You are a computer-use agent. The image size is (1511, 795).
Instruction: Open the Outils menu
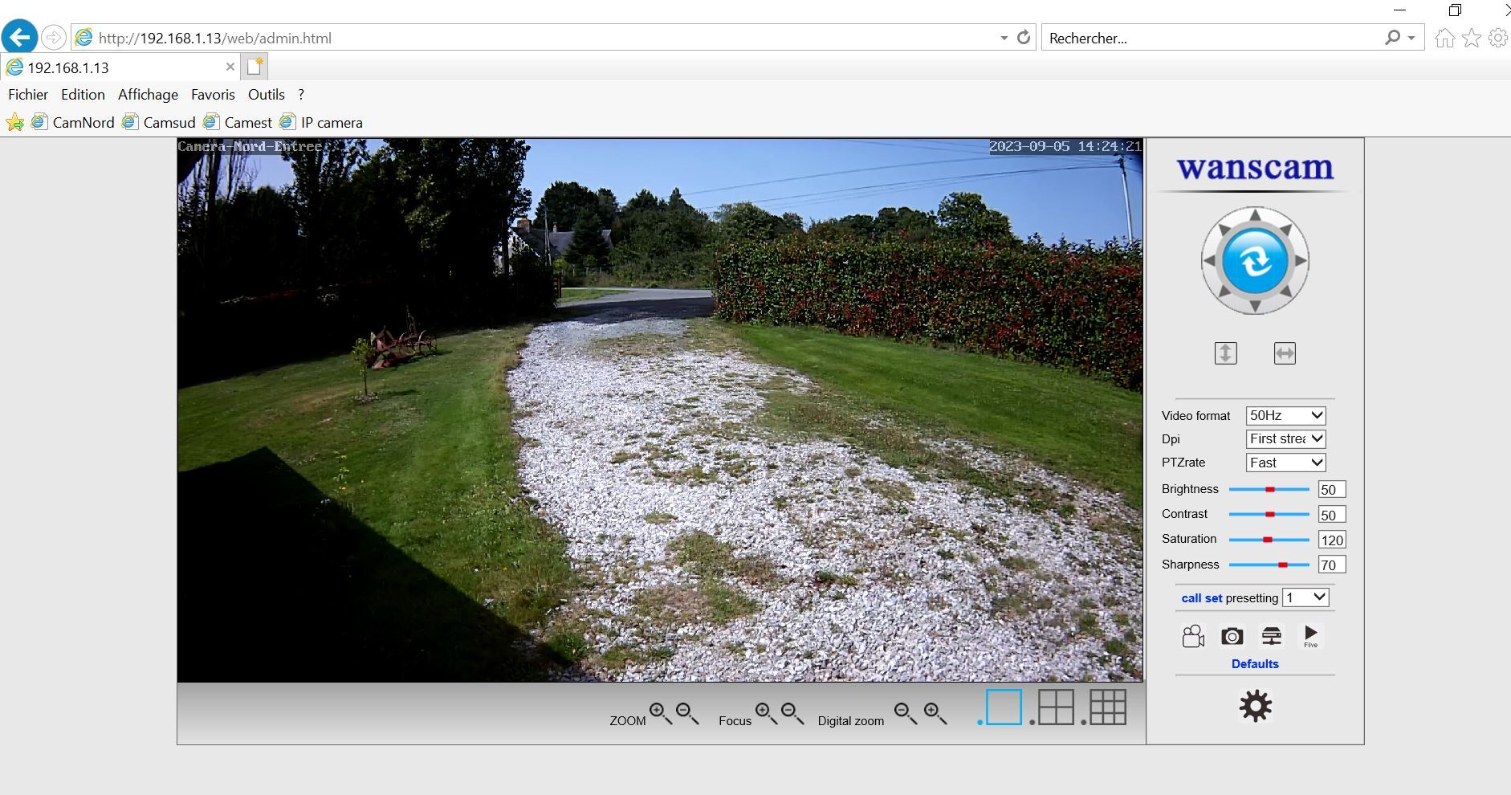[x=266, y=95]
